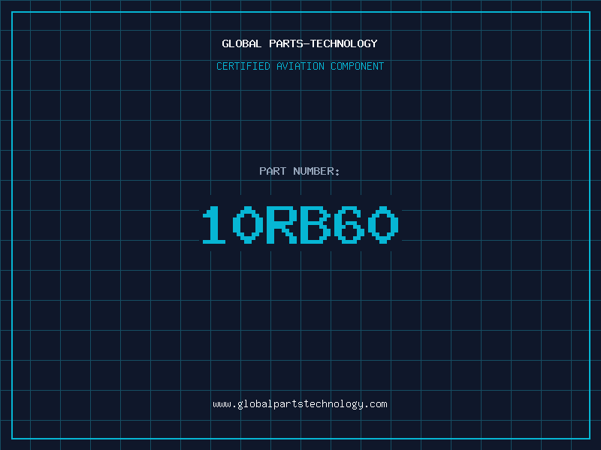Image resolution: width=601 pixels, height=450 pixels.
Task: Click the CERTIFIED AVIATION COMPONENT subtitle
Action: [x=300, y=66]
